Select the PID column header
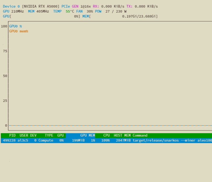This screenshot has height=182, width=212. click(12, 135)
